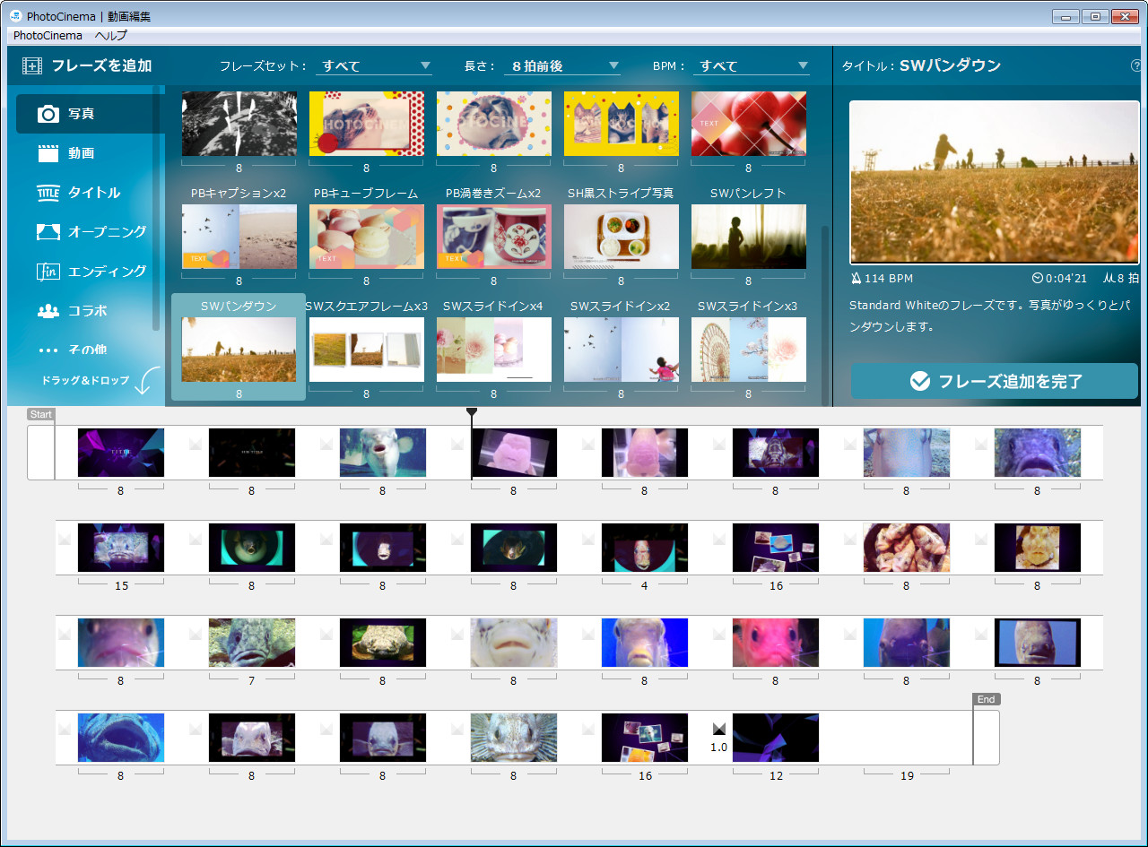The height and width of the screenshot is (847, 1148).
Task: Click the large SWパンダウン preview image
Action: (994, 180)
